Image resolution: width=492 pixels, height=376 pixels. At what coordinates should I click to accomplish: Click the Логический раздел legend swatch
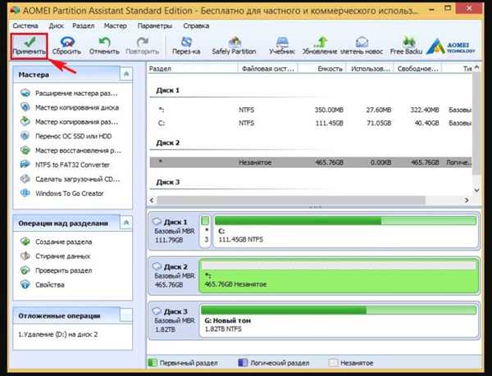(243, 363)
